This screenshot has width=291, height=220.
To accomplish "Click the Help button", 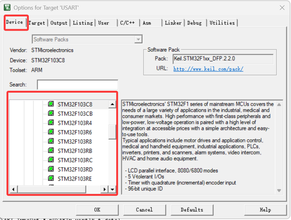I will coord(265,210).
